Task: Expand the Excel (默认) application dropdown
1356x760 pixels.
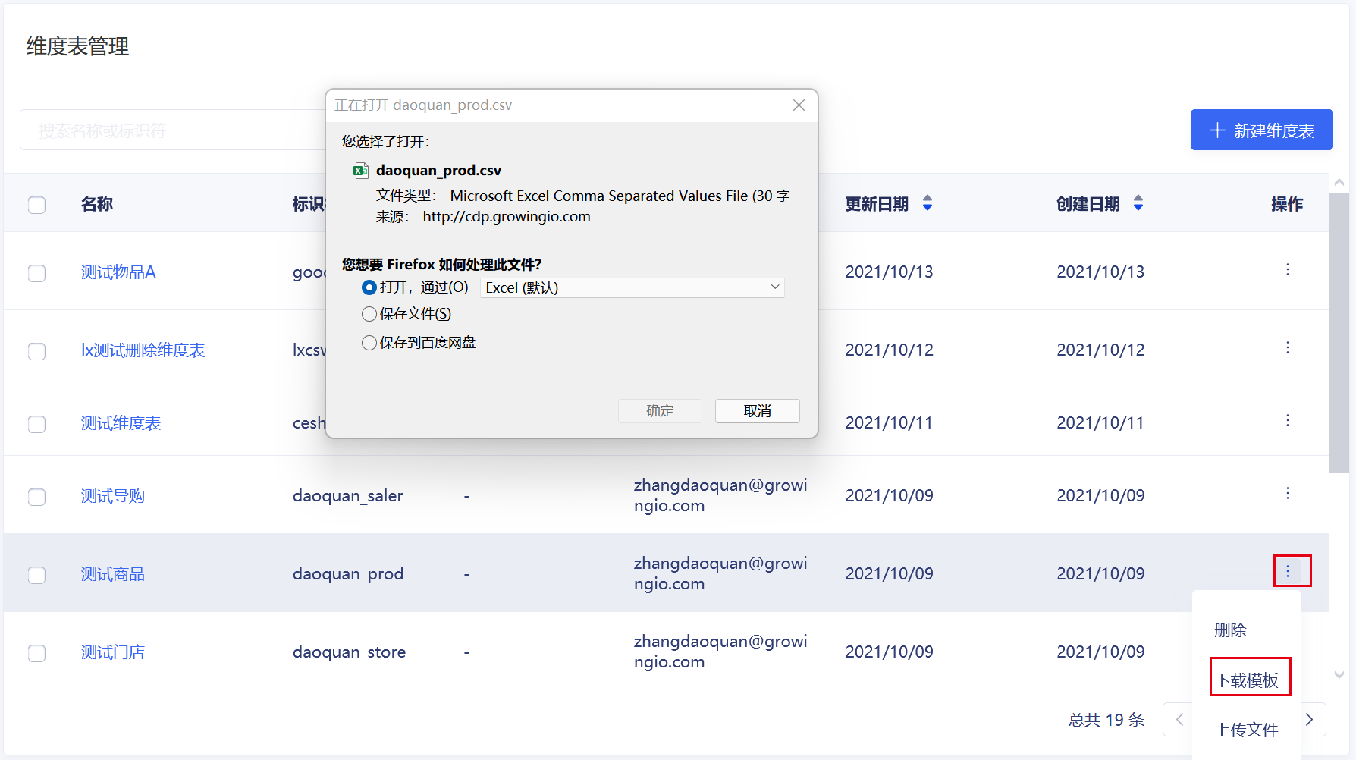Action: coord(632,287)
